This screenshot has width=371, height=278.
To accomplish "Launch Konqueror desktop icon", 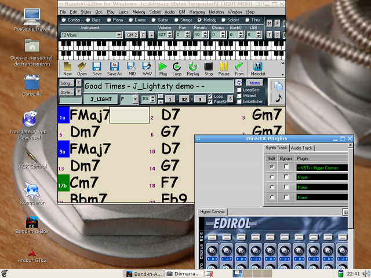I will (x=32, y=191).
